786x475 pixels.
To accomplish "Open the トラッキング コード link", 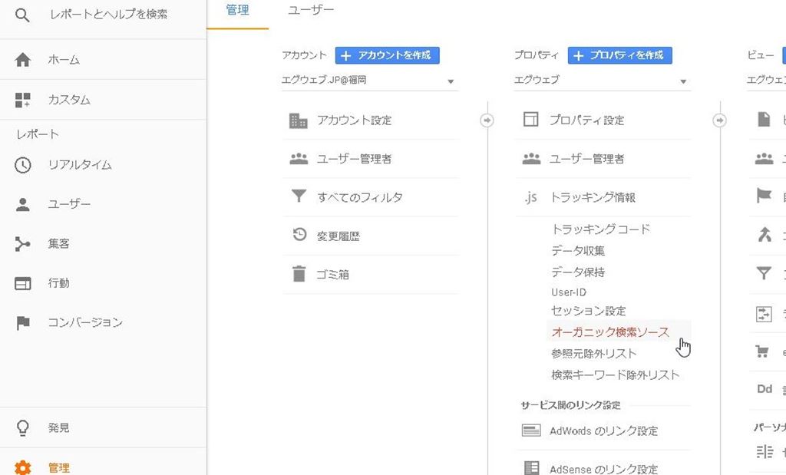I will [x=600, y=229].
